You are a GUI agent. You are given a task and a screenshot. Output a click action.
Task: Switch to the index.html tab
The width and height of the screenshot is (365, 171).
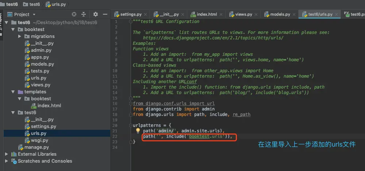click(x=207, y=15)
